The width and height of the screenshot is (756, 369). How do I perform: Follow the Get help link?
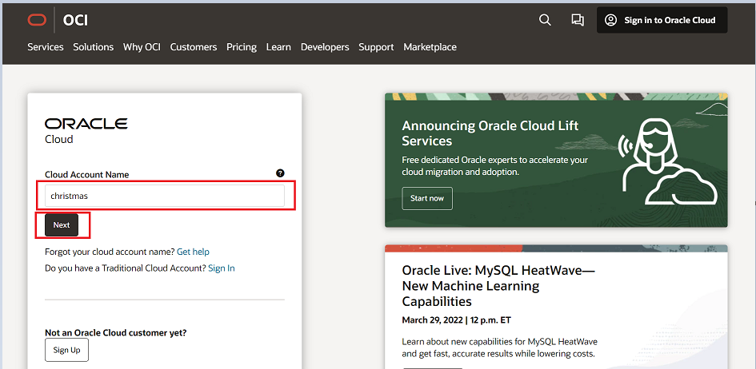(193, 252)
